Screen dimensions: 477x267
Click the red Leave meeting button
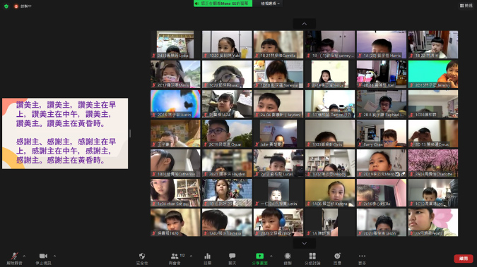(464, 259)
